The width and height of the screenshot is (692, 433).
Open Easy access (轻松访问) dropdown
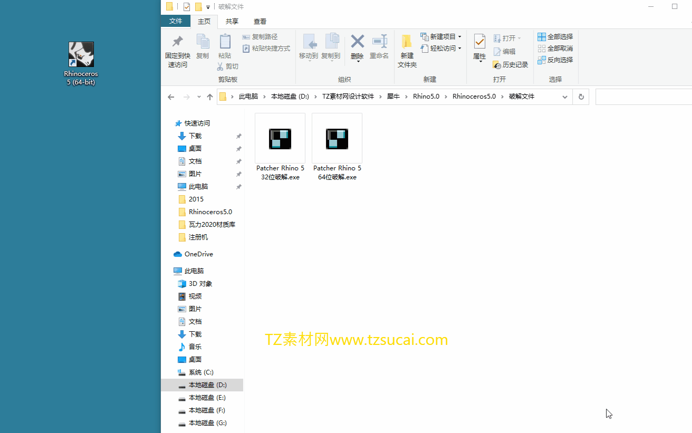click(x=441, y=49)
